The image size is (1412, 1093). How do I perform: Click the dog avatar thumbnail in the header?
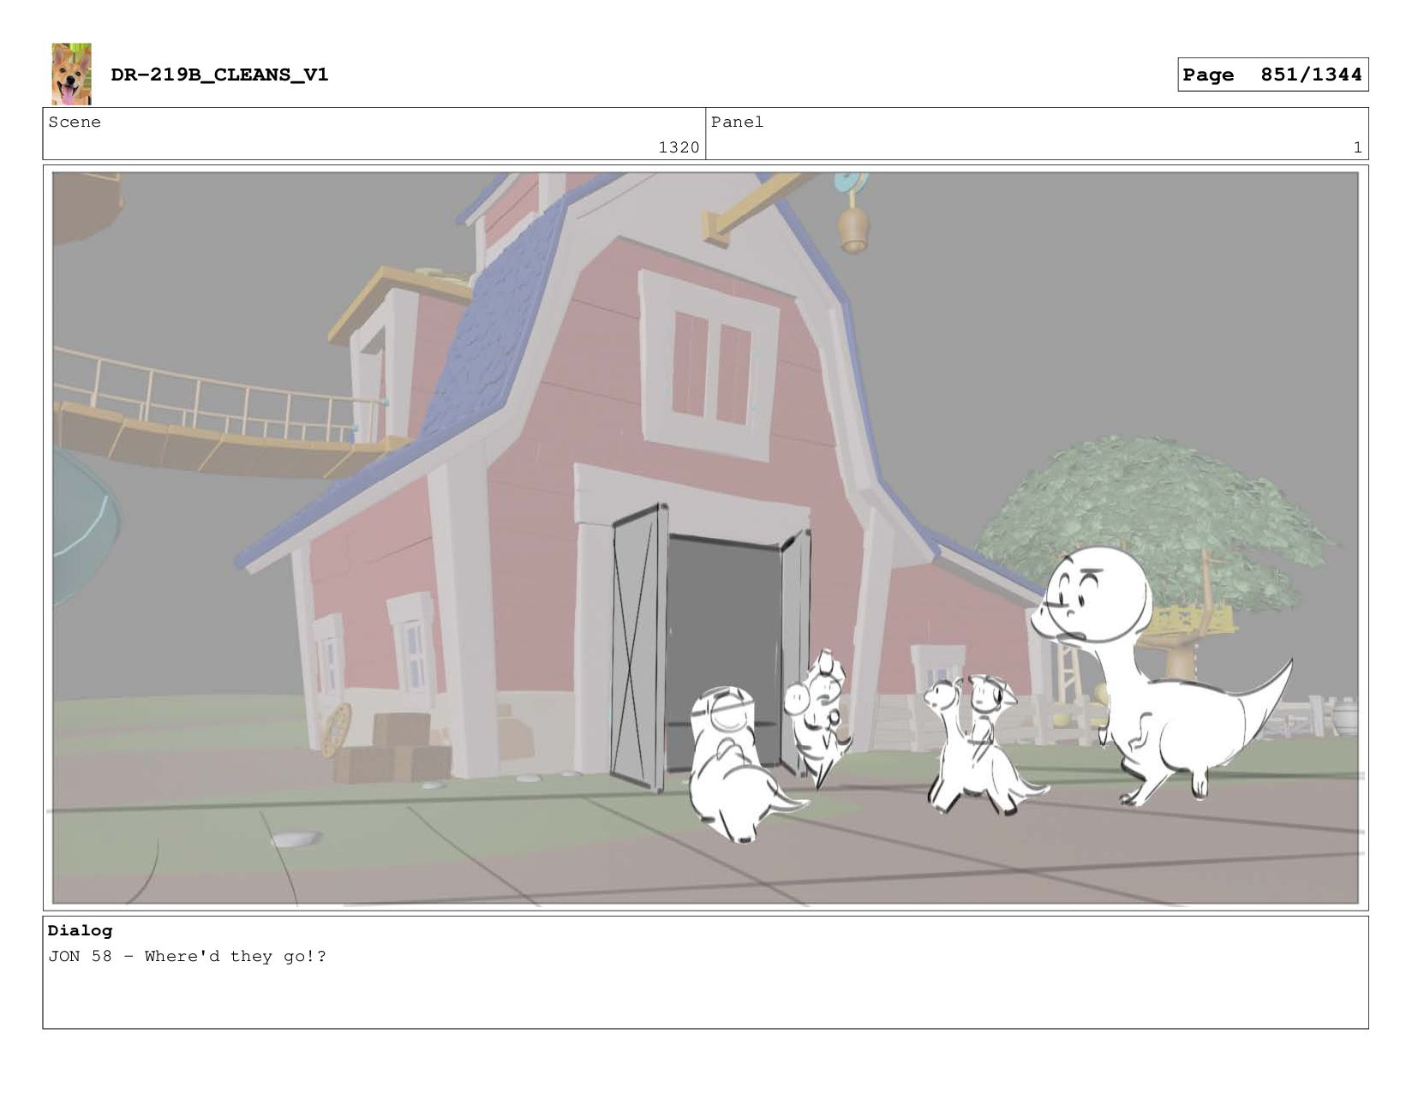(x=71, y=74)
